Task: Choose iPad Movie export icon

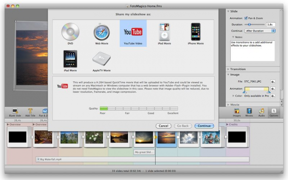Action: click(x=70, y=59)
